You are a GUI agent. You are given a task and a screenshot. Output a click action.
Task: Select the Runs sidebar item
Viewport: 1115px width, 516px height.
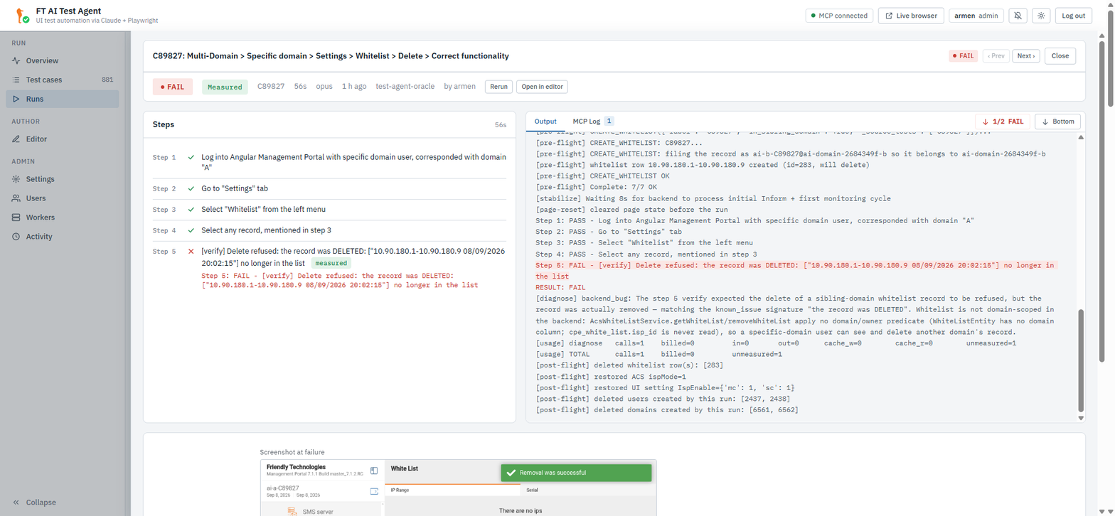tap(63, 99)
